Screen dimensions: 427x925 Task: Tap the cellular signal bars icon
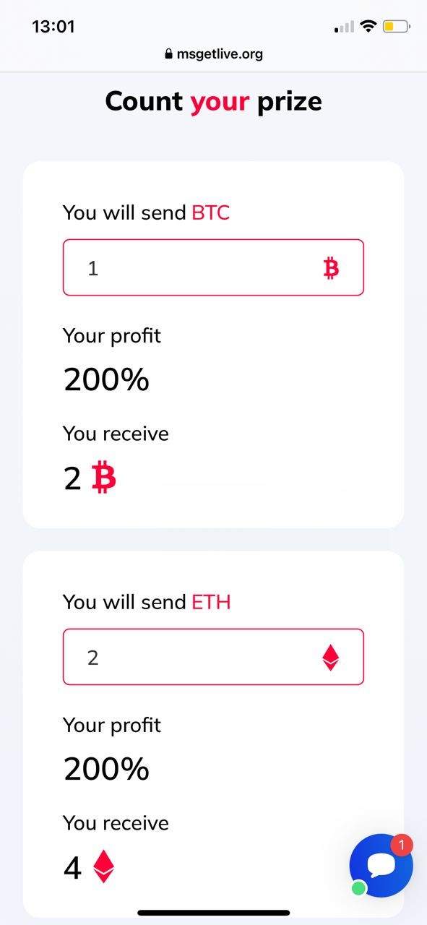pos(344,27)
